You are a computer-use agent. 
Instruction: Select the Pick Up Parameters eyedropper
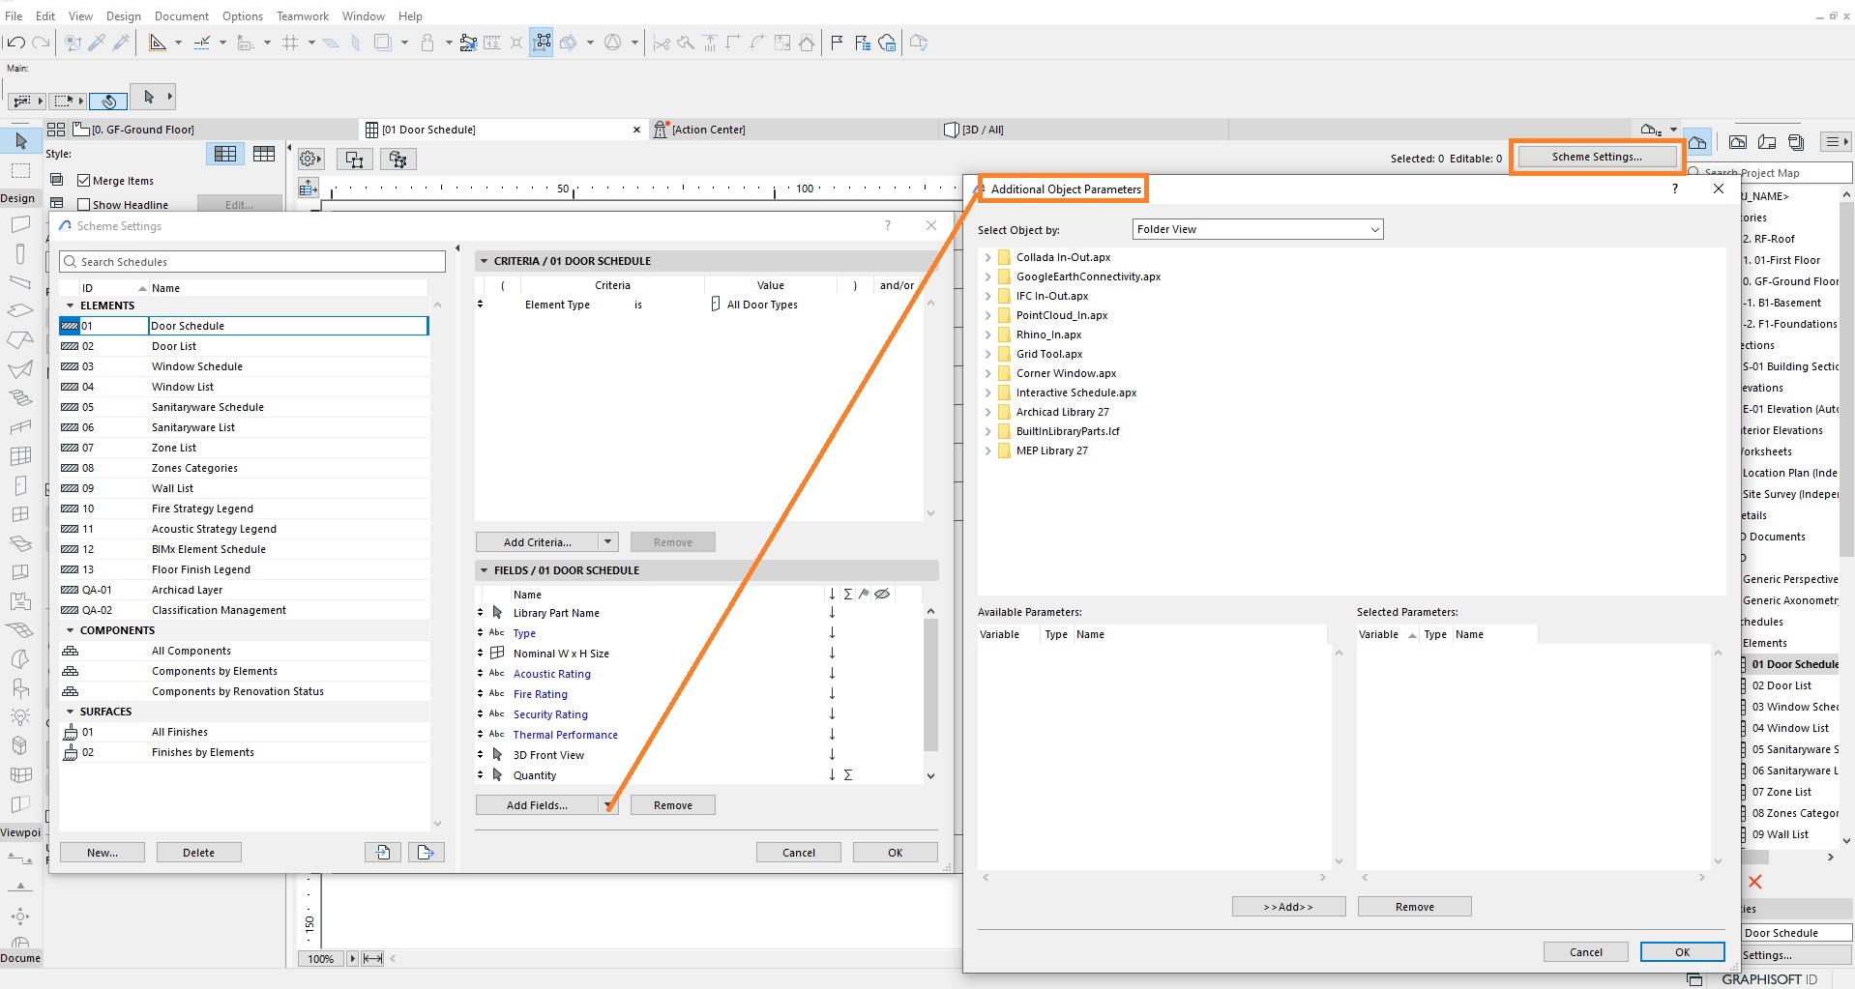click(x=97, y=43)
